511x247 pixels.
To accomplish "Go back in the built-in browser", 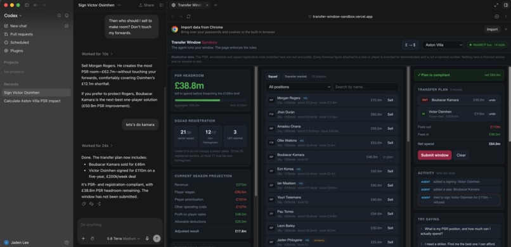I will coord(173,16).
